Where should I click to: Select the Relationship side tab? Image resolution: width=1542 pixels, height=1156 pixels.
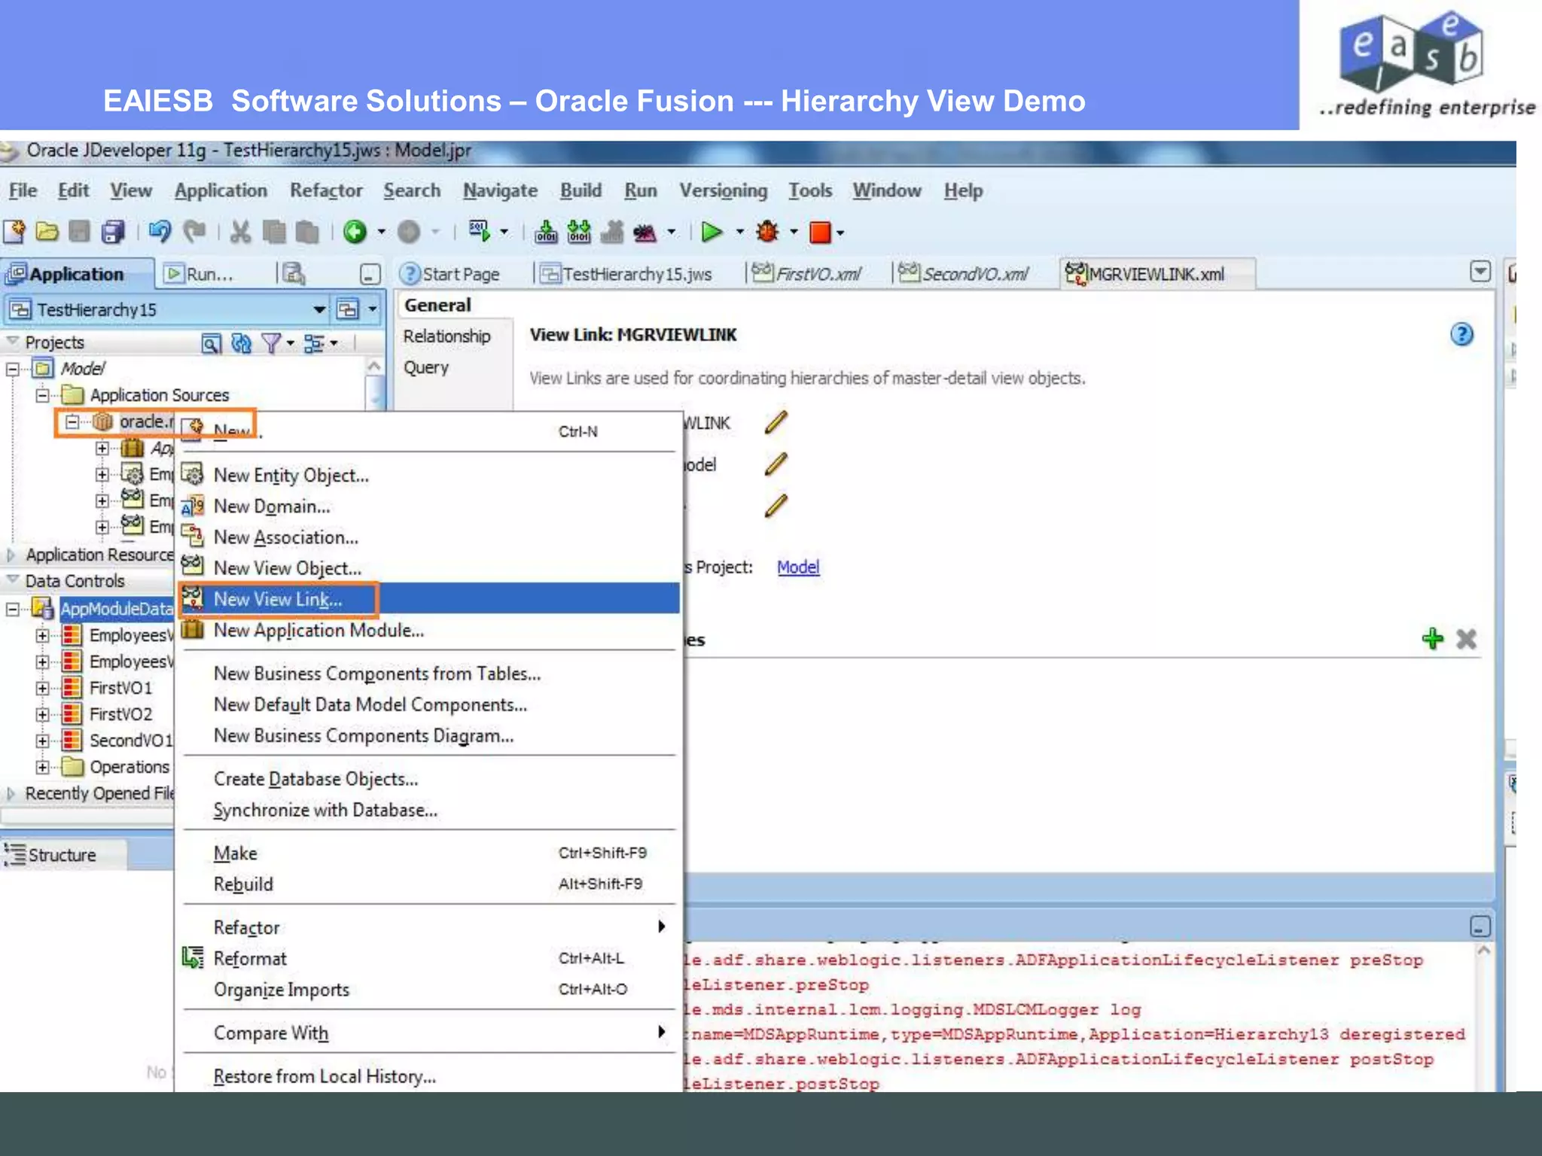pos(446,336)
